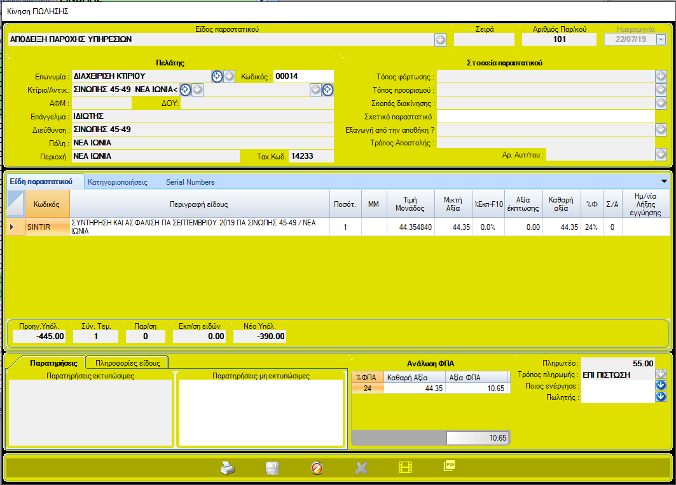
Task: Click the Κωδικός field showing 00014
Action: point(303,76)
